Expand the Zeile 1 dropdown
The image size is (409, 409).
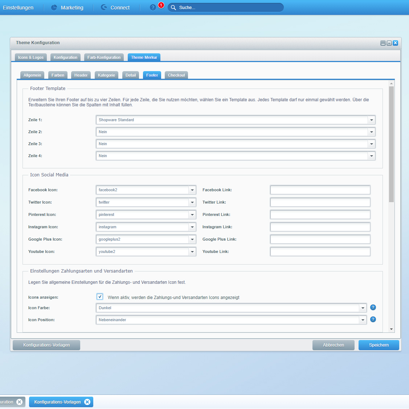pos(371,120)
